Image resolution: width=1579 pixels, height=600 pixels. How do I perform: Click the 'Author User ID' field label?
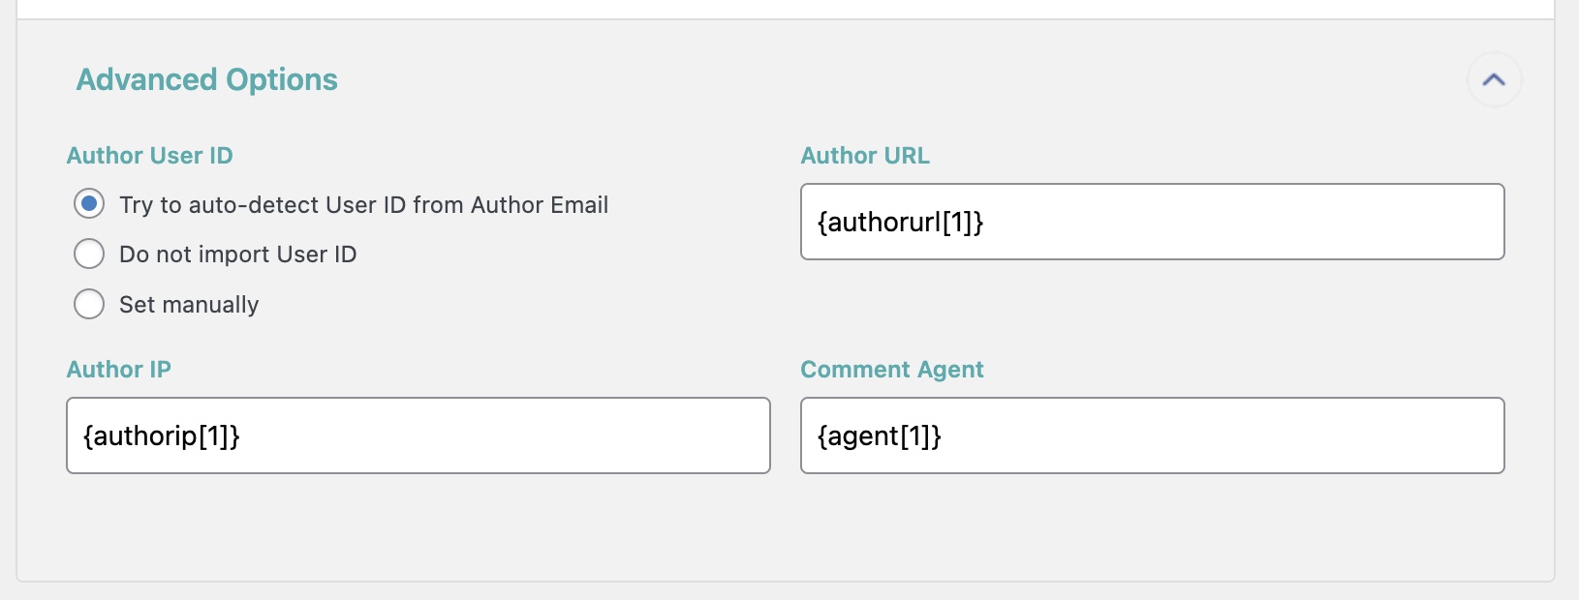click(x=149, y=156)
